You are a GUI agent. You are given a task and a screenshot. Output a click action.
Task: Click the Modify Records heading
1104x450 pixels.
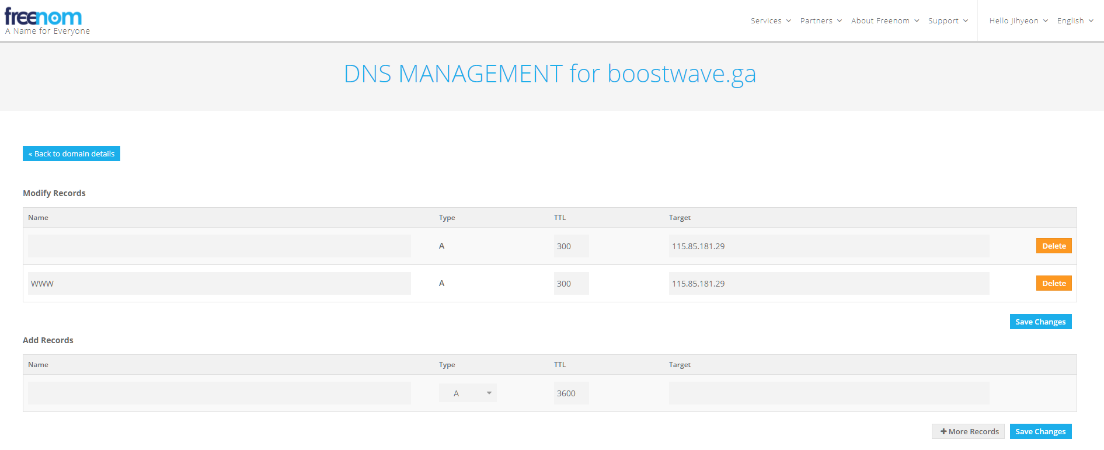click(54, 193)
